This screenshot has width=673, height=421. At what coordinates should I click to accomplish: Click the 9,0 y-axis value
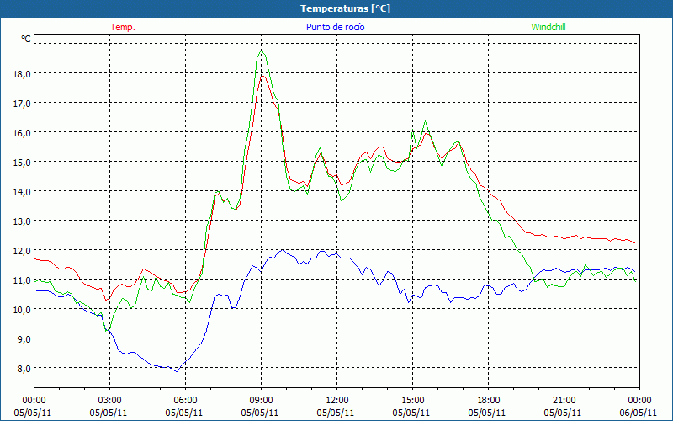24,339
